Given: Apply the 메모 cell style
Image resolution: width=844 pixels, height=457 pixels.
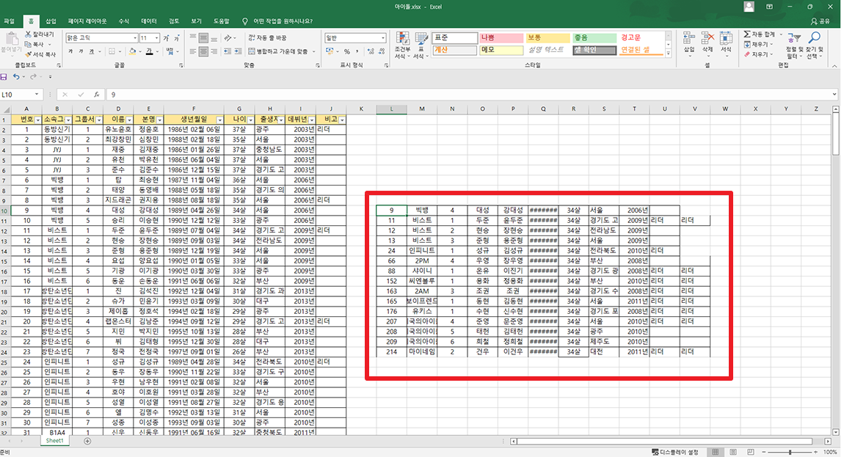Looking at the screenshot, I should (501, 50).
